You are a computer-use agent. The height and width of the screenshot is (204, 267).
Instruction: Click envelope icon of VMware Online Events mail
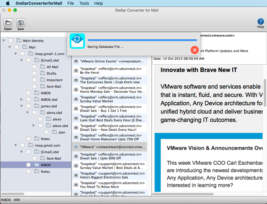coord(76,61)
